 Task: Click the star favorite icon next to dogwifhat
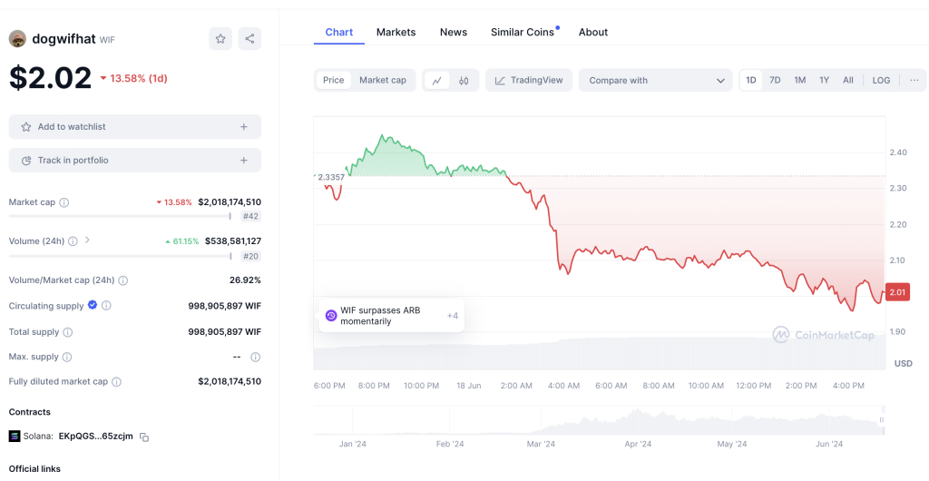[220, 39]
